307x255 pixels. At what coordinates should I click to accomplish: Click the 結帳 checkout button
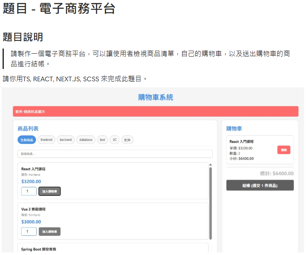point(260,185)
